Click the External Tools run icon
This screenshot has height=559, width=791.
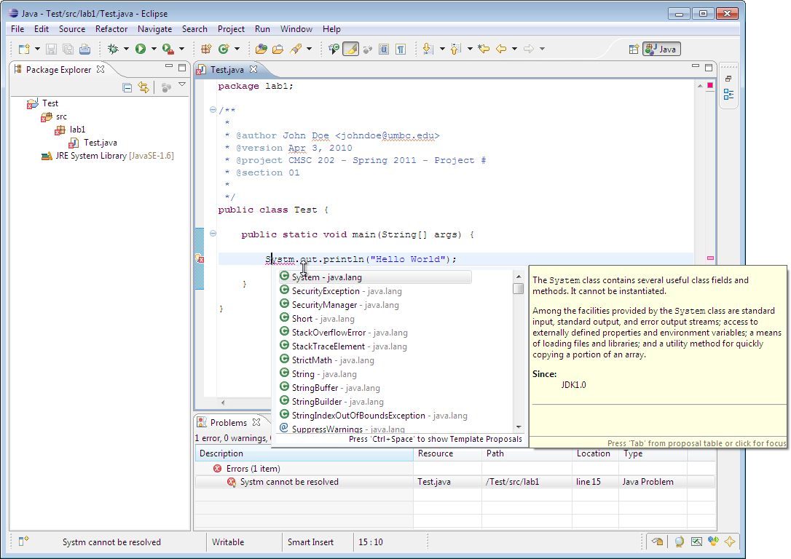(x=168, y=49)
